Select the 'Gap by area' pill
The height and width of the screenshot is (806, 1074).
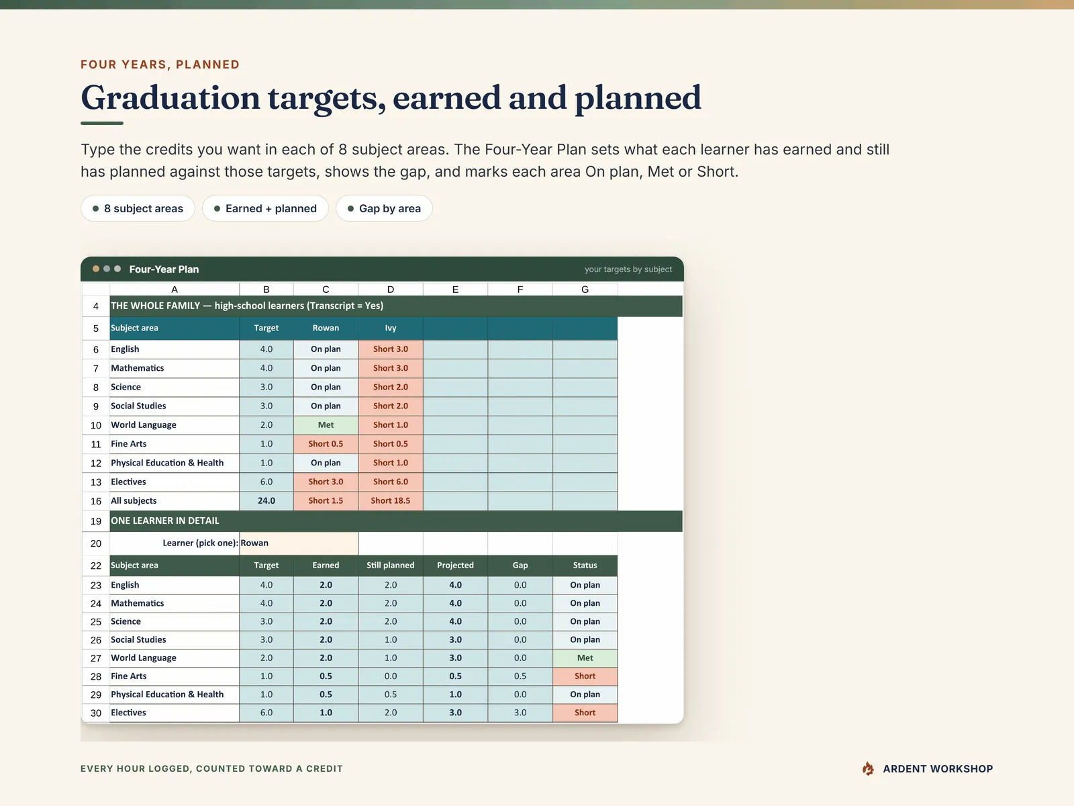pos(384,208)
